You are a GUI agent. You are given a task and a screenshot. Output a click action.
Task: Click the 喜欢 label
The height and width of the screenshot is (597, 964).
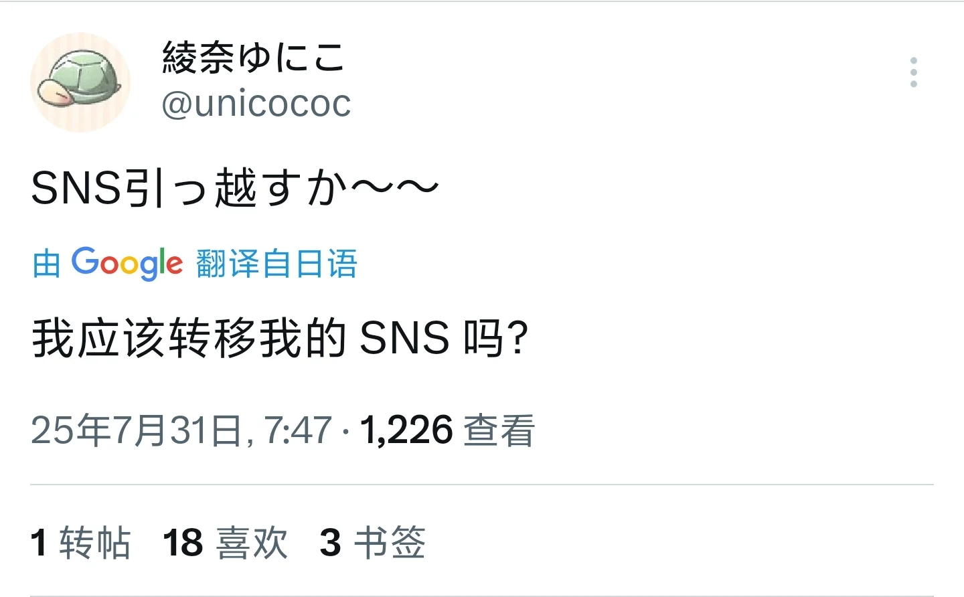(x=252, y=542)
